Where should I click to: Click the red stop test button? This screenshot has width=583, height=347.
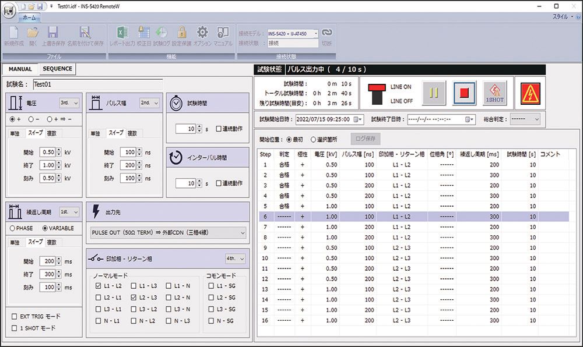pos(464,93)
